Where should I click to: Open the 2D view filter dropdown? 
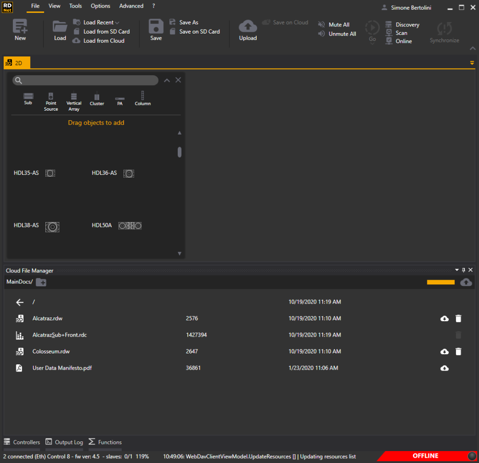pyautogui.click(x=472, y=63)
